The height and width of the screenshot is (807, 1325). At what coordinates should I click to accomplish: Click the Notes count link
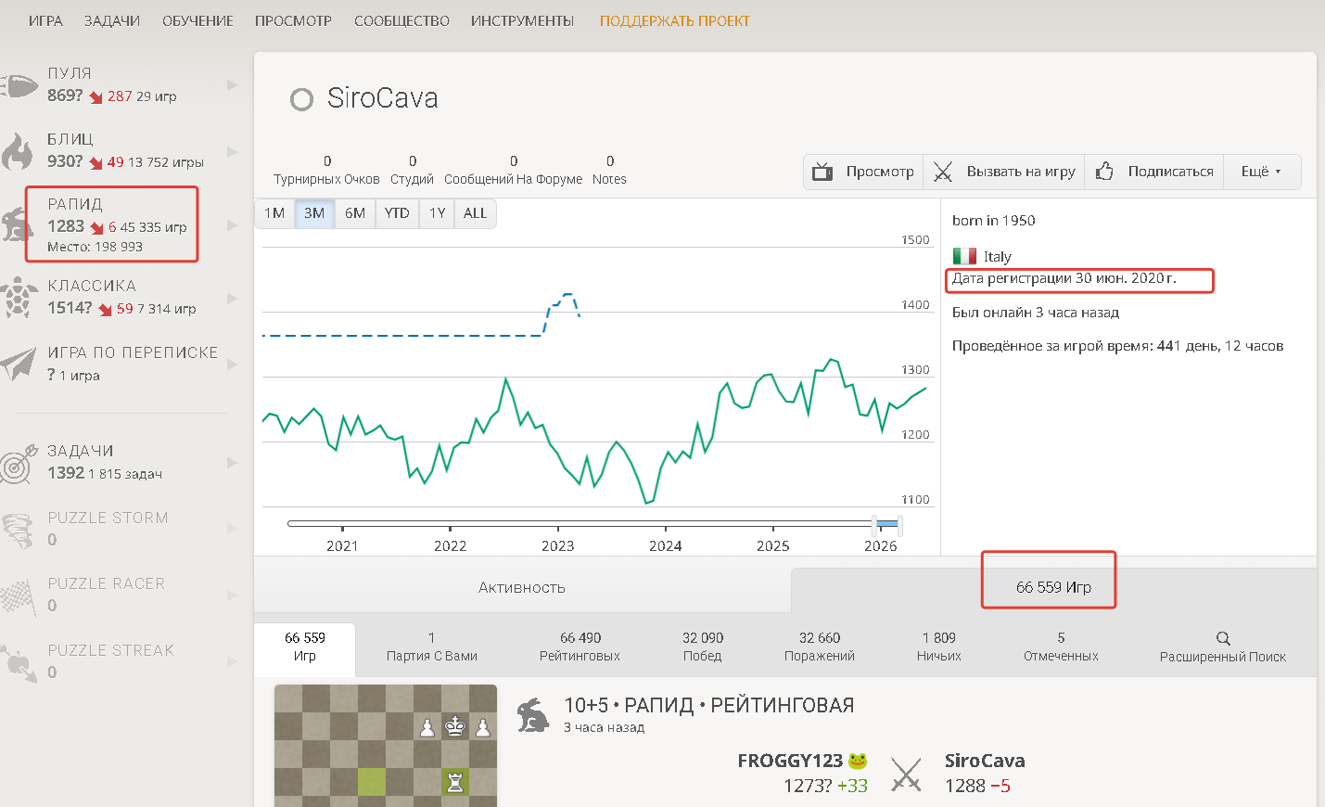[x=609, y=170]
